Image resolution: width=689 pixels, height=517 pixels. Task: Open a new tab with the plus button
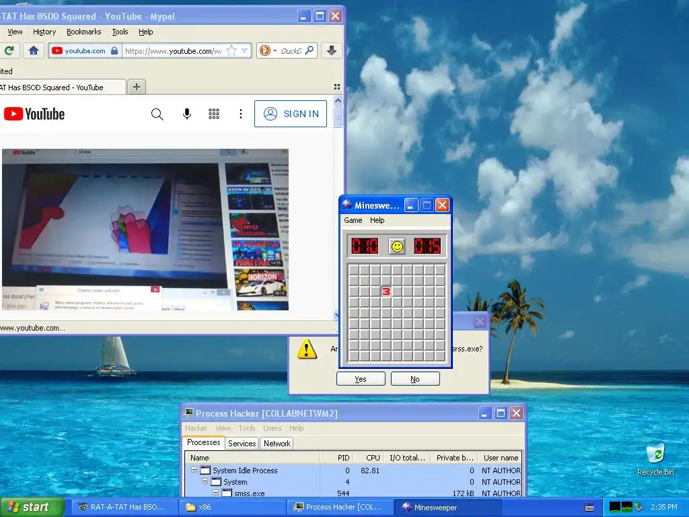pos(136,87)
